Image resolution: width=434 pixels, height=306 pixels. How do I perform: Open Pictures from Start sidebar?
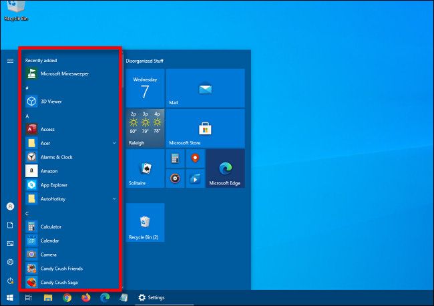point(10,244)
